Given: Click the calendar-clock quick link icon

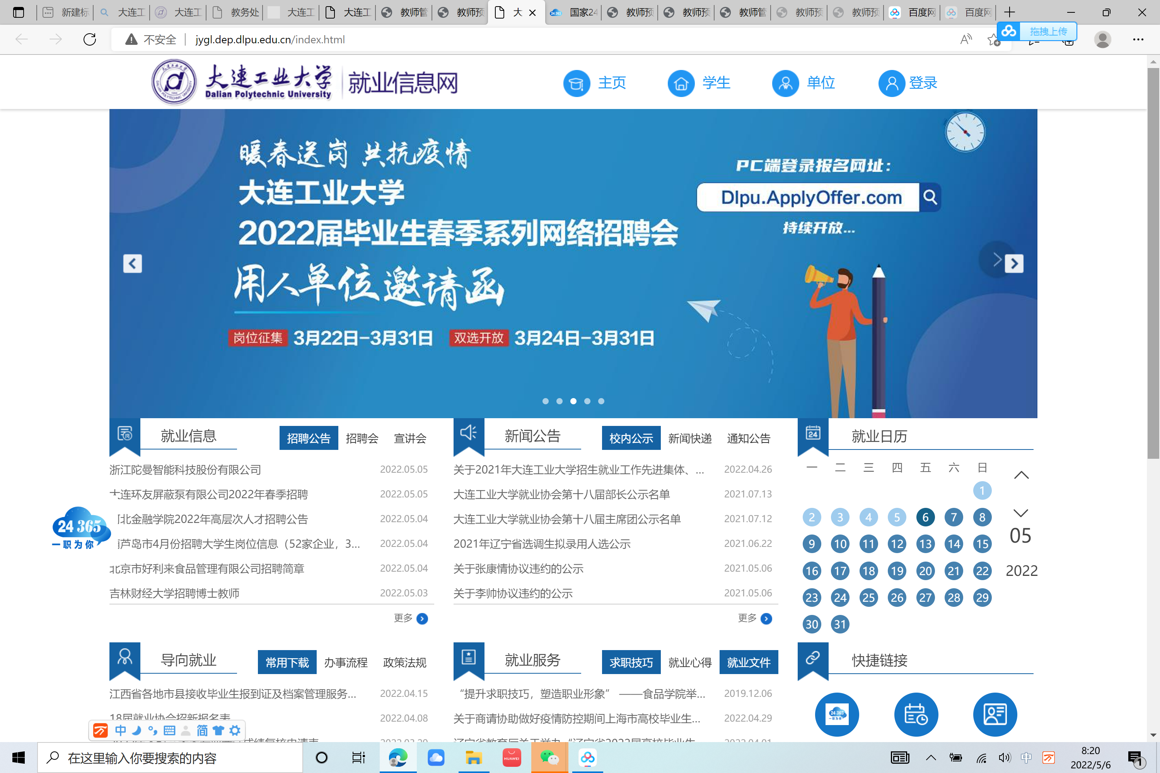Looking at the screenshot, I should [916, 714].
